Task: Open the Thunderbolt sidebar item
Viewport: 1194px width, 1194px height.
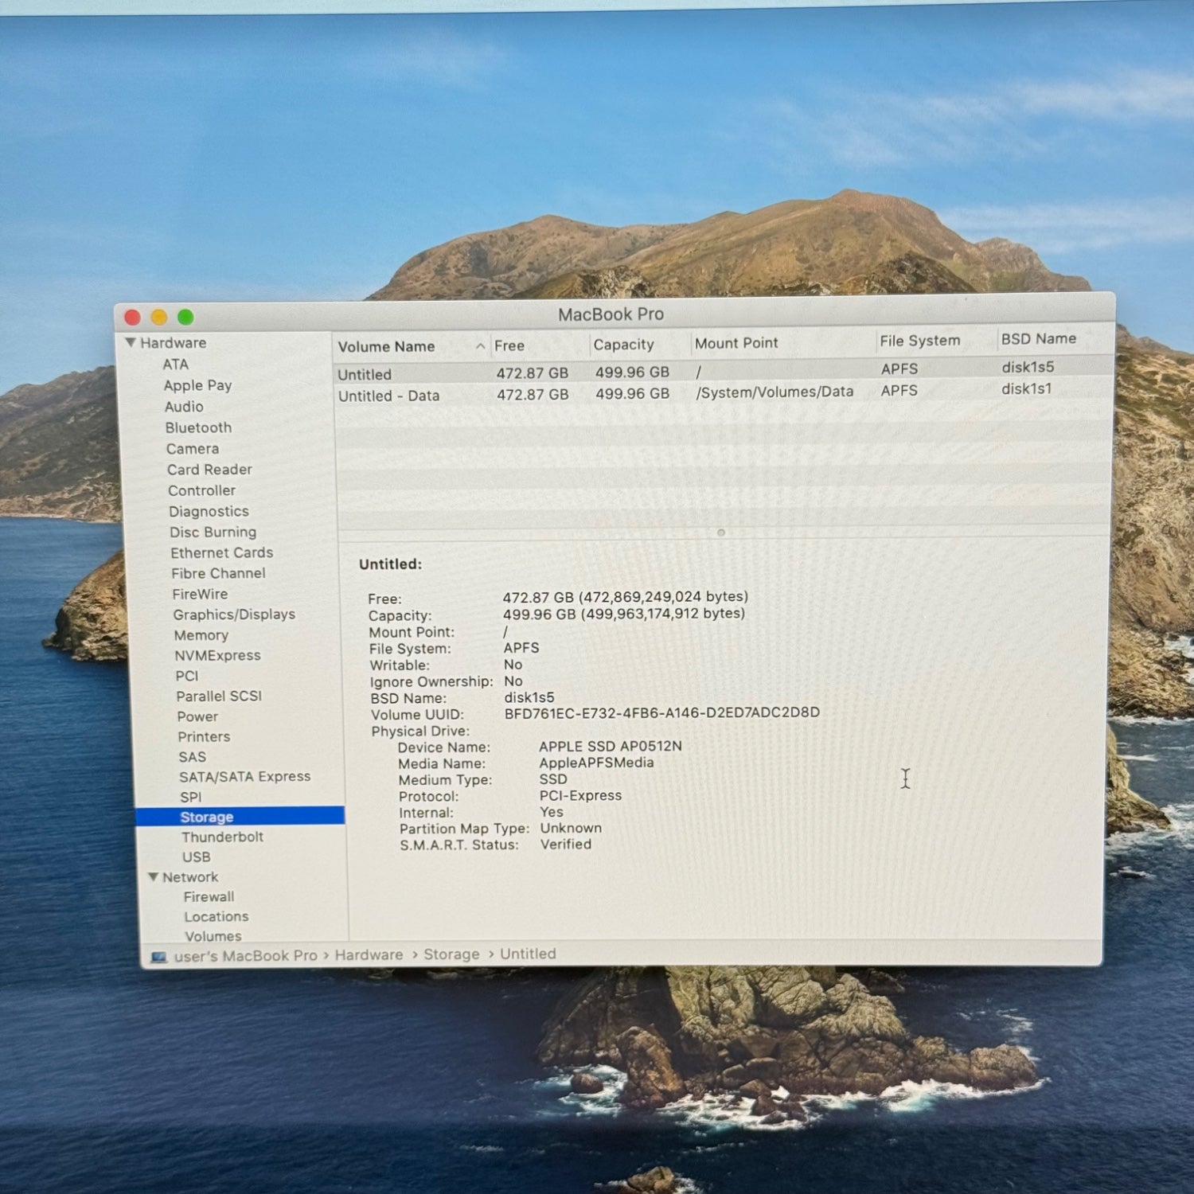Action: pos(222,837)
